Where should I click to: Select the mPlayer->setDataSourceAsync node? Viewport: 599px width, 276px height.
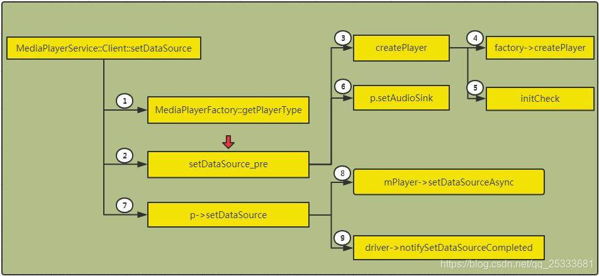point(449,182)
